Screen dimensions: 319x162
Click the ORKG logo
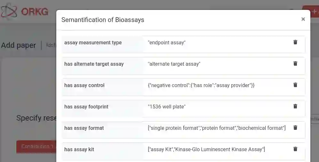pyautogui.click(x=25, y=12)
